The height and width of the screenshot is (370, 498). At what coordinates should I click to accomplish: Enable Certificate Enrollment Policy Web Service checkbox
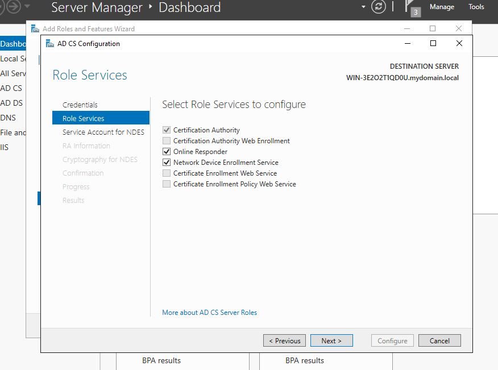[x=167, y=184]
